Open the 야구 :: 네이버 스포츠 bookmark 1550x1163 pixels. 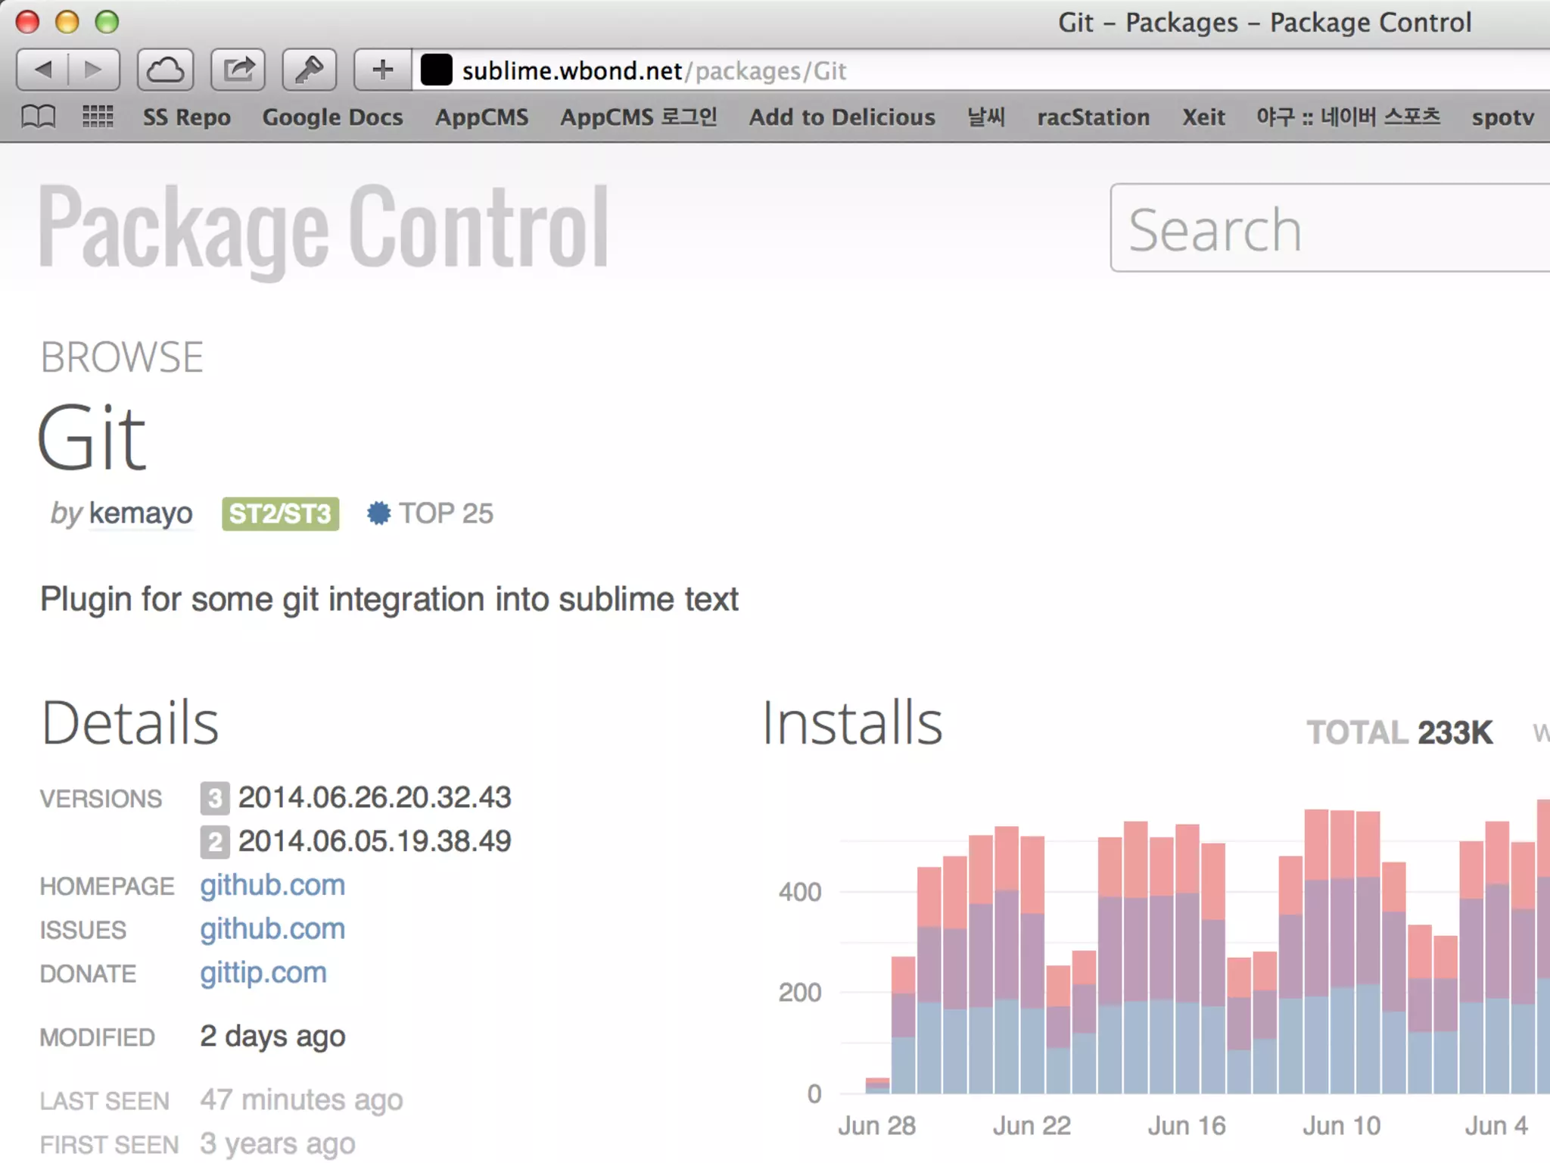tap(1348, 117)
